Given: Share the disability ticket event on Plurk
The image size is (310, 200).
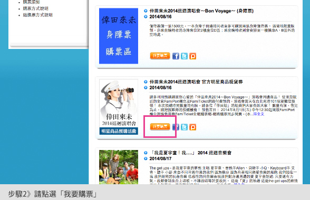Looking at the screenshot, I should (x=192, y=56).
